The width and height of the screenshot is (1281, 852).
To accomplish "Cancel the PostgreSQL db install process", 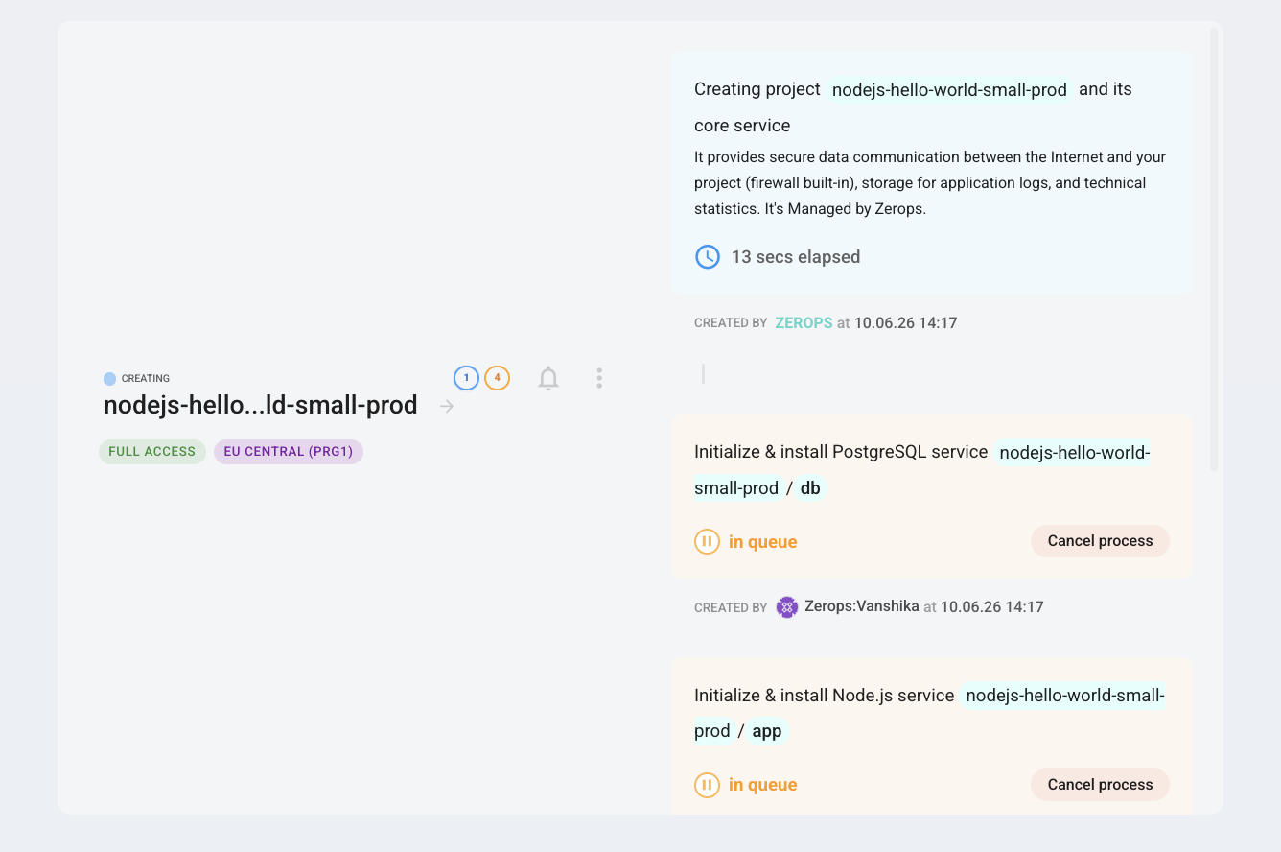I will point(1100,541).
